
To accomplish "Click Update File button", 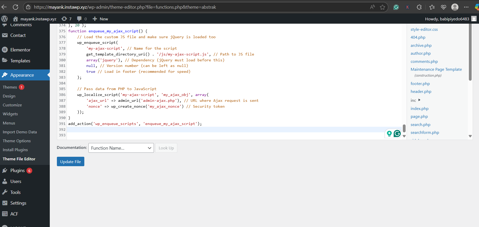I will click(x=71, y=162).
